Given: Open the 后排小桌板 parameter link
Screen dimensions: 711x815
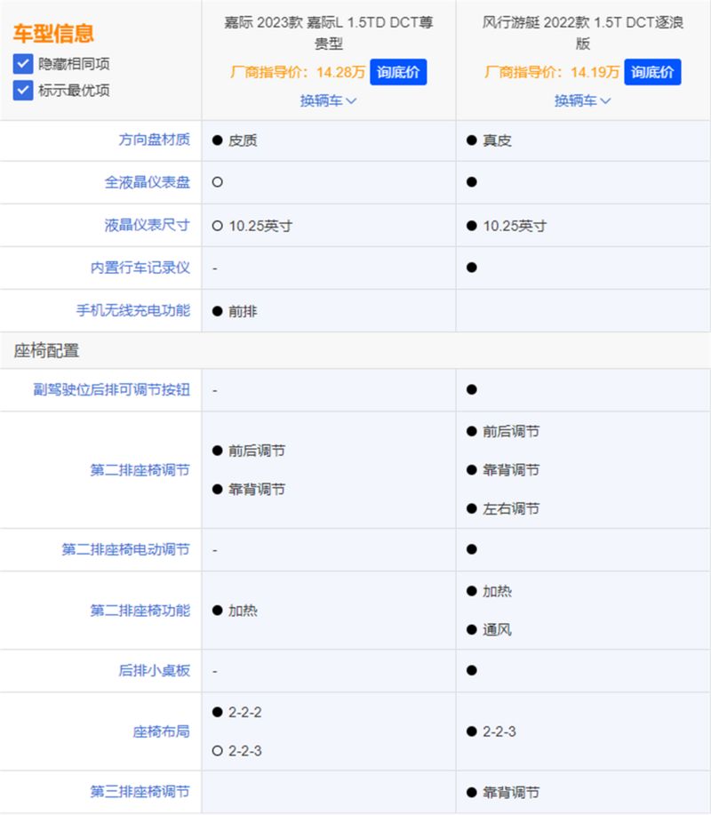Looking at the screenshot, I should coord(155,670).
